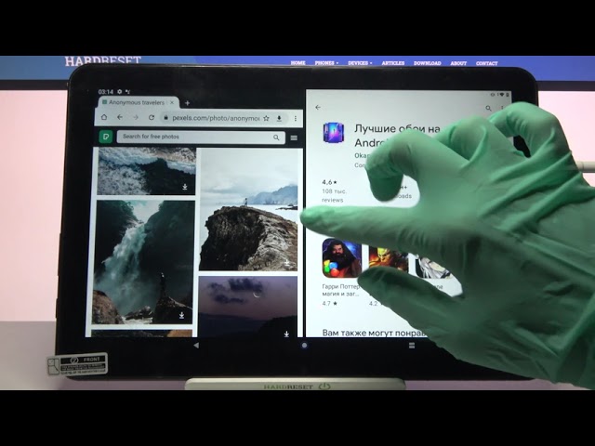
Task: Click the Chrome back arrow
Action: pos(120,118)
